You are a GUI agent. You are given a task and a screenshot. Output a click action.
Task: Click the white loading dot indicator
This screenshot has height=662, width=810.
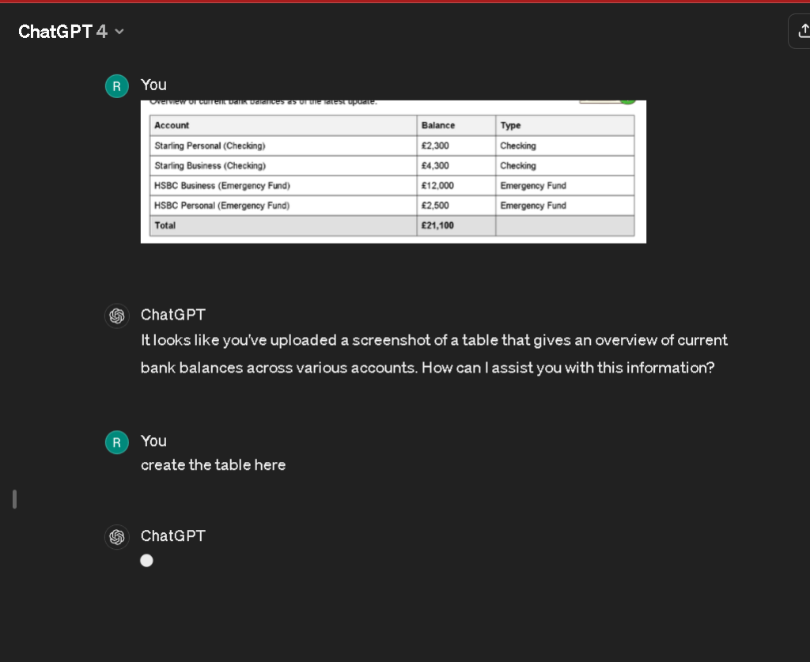click(146, 561)
